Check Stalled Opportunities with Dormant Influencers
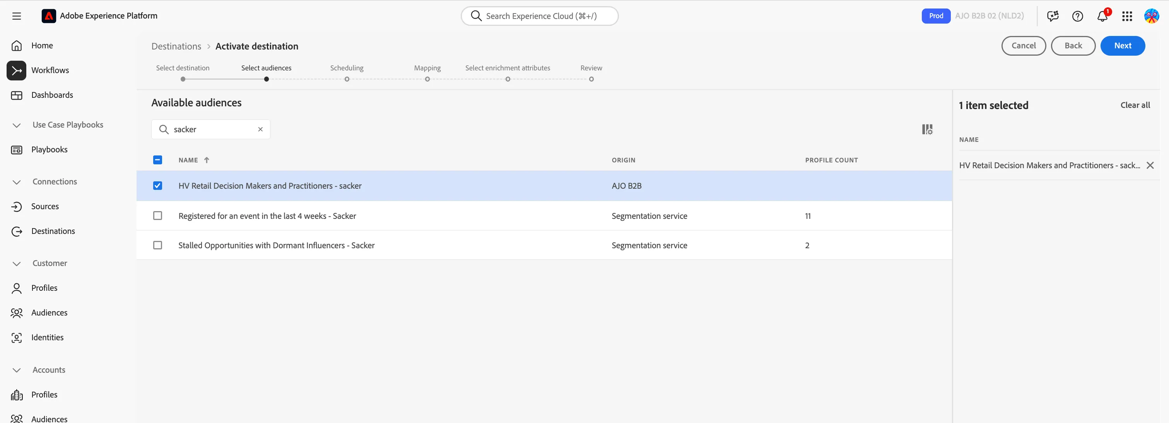The height and width of the screenshot is (423, 1169). point(157,245)
